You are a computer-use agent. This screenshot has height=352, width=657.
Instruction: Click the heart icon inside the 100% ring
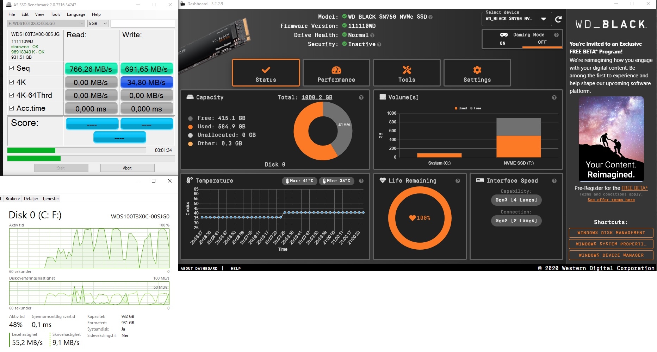(412, 218)
